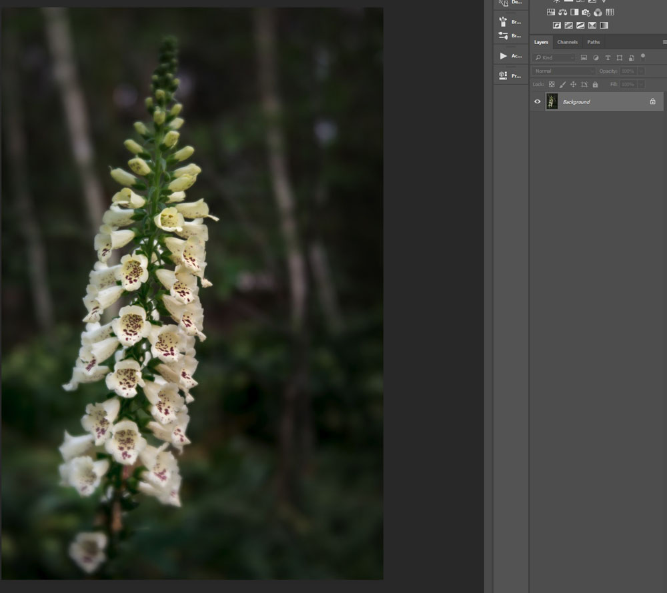Click the Lock position button
Image resolution: width=667 pixels, height=593 pixels.
573,85
